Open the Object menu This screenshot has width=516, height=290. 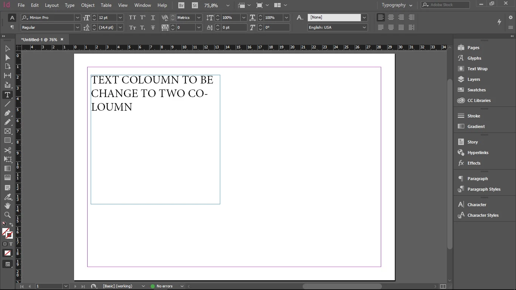point(88,5)
